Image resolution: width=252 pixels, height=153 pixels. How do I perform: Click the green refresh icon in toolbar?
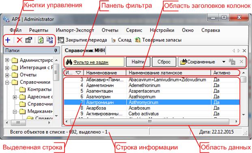click(x=41, y=40)
